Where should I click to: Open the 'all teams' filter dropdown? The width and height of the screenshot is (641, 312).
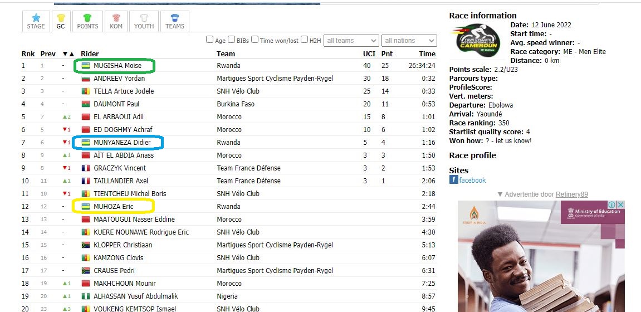(352, 41)
